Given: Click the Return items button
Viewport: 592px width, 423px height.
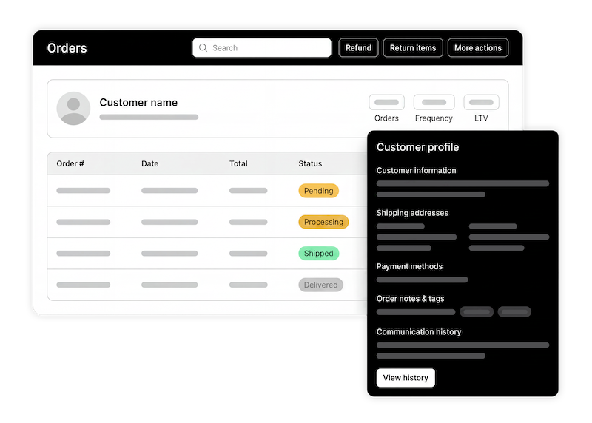Looking at the screenshot, I should [x=413, y=48].
